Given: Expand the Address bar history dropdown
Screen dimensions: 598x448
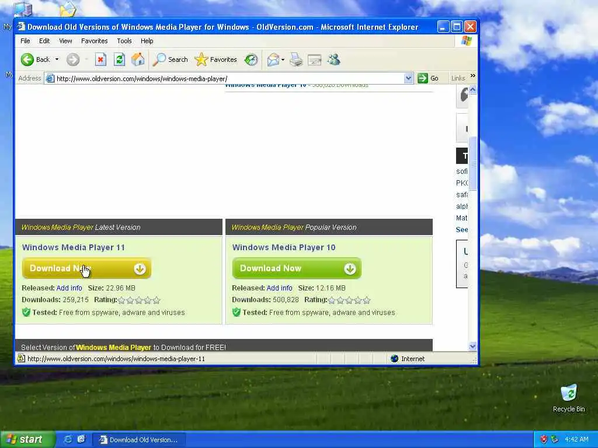Looking at the screenshot, I should 408,79.
